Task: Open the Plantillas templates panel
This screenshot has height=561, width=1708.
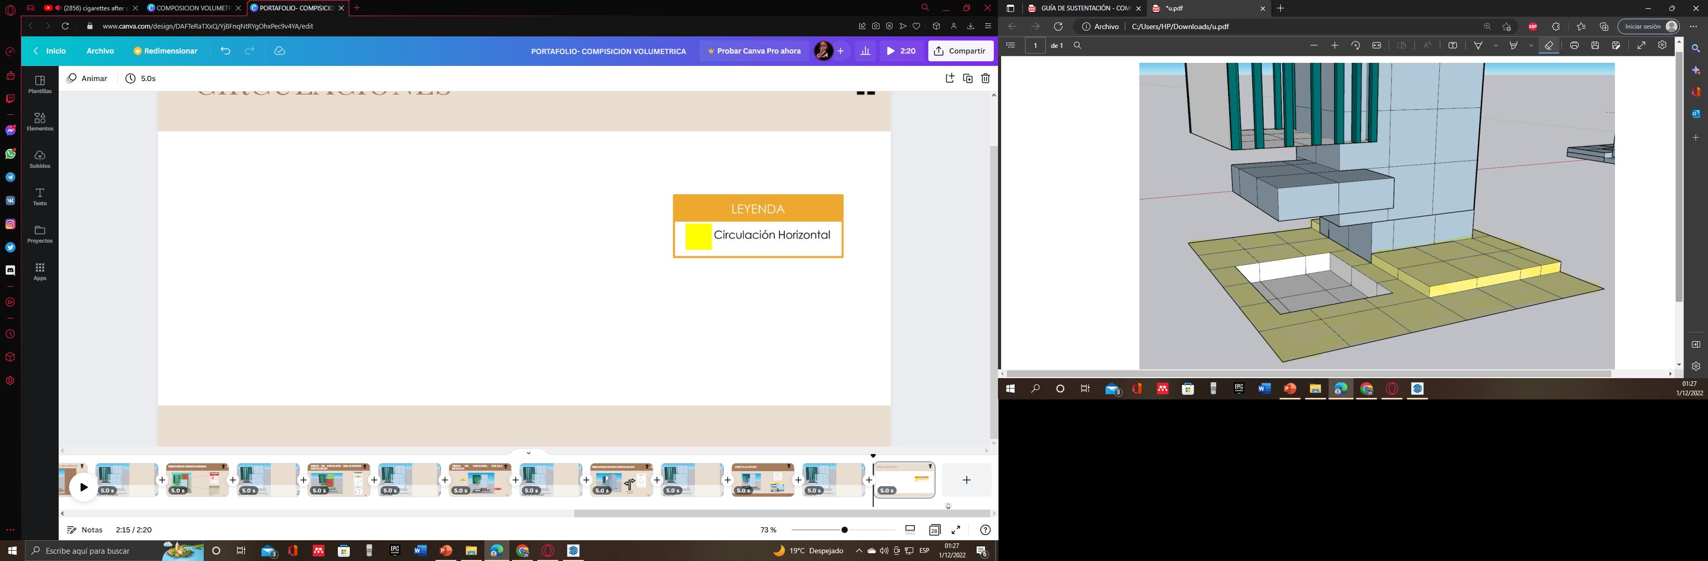Action: [x=40, y=84]
